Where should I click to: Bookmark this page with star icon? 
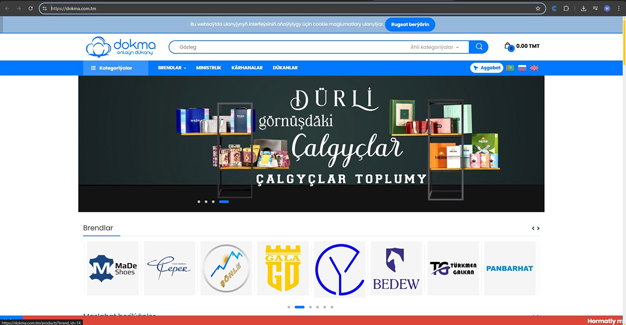[x=538, y=8]
